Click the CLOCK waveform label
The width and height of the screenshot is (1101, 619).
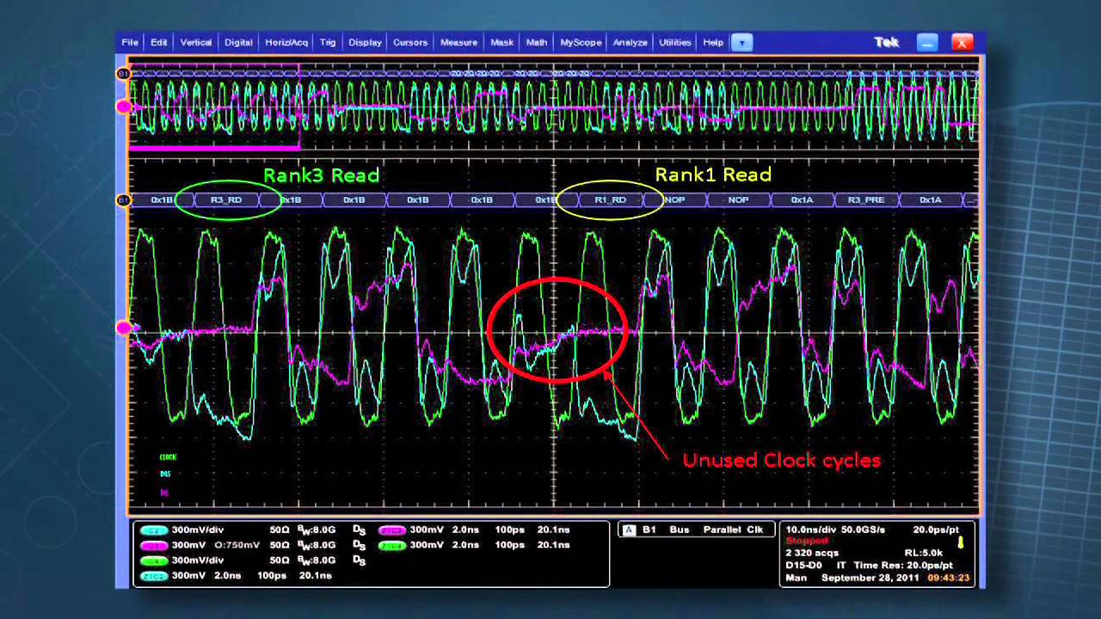[x=168, y=457]
